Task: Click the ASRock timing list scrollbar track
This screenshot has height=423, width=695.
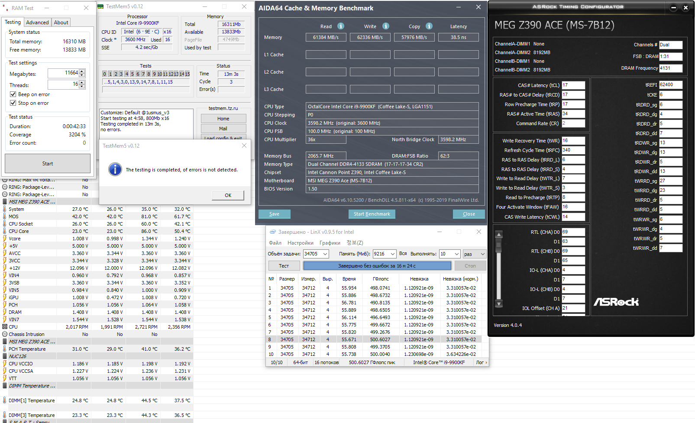Action: (499, 269)
